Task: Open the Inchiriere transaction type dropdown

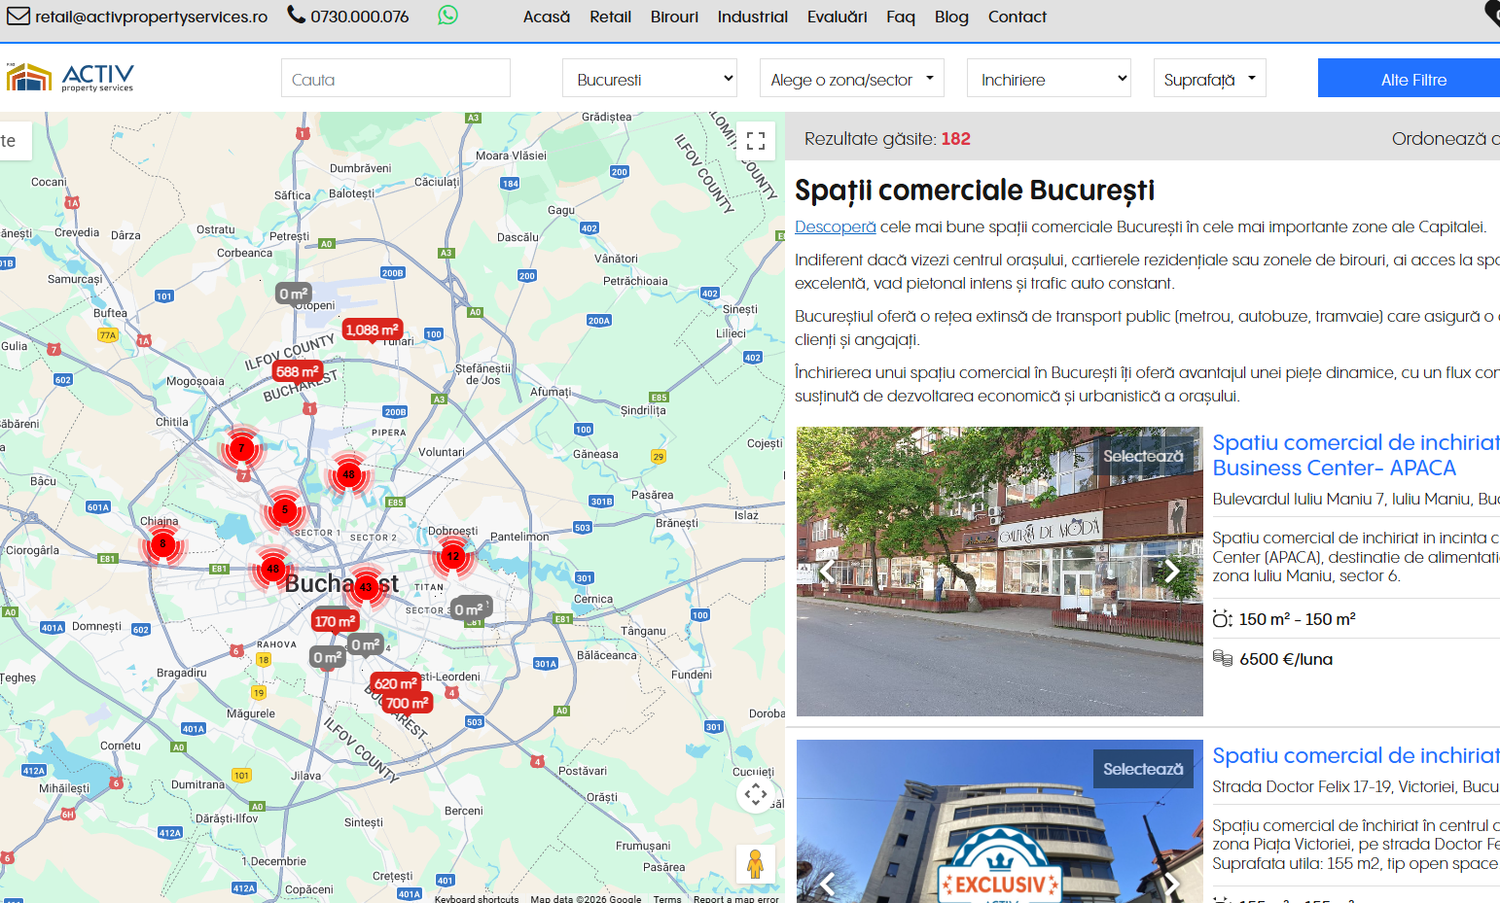Action: pyautogui.click(x=1049, y=79)
